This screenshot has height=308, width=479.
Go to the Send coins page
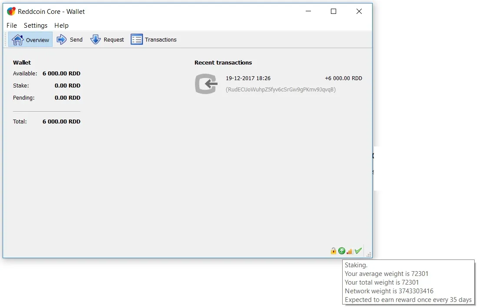coord(69,39)
